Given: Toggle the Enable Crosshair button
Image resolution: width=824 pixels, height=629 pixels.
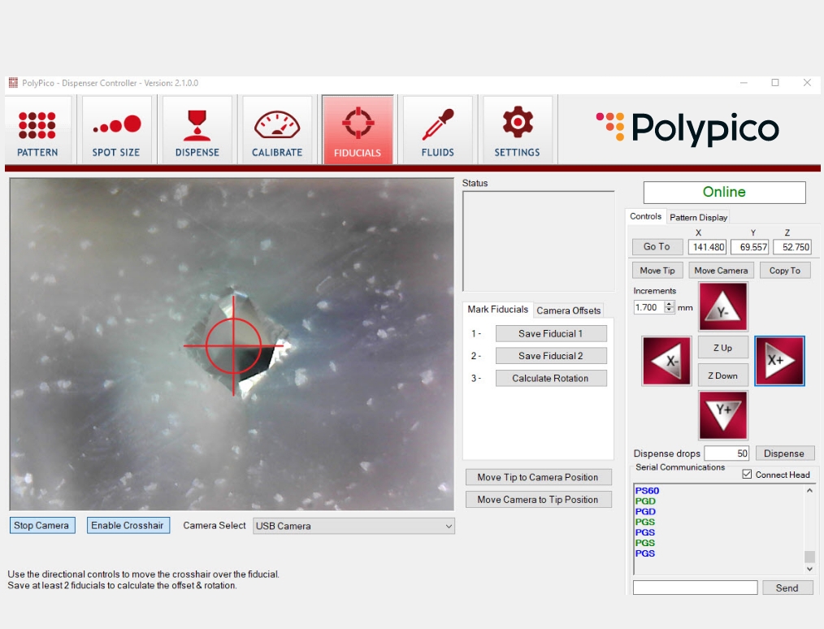Looking at the screenshot, I should [128, 526].
